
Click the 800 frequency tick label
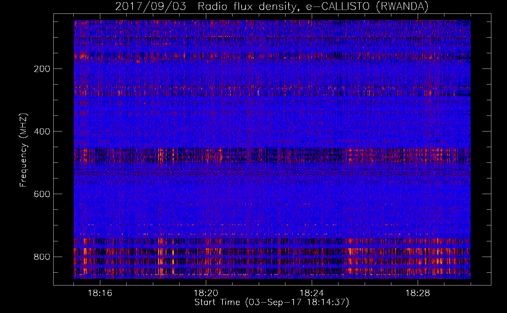click(42, 257)
